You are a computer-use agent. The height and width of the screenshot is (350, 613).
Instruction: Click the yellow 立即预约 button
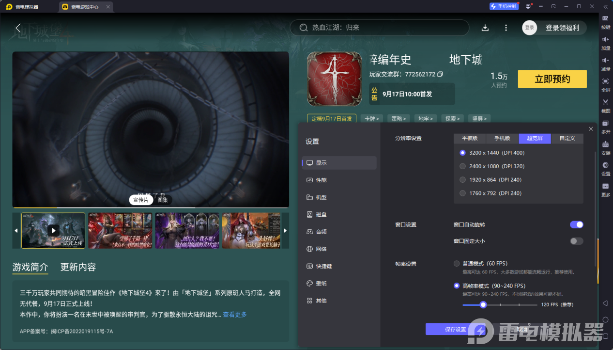coord(552,79)
